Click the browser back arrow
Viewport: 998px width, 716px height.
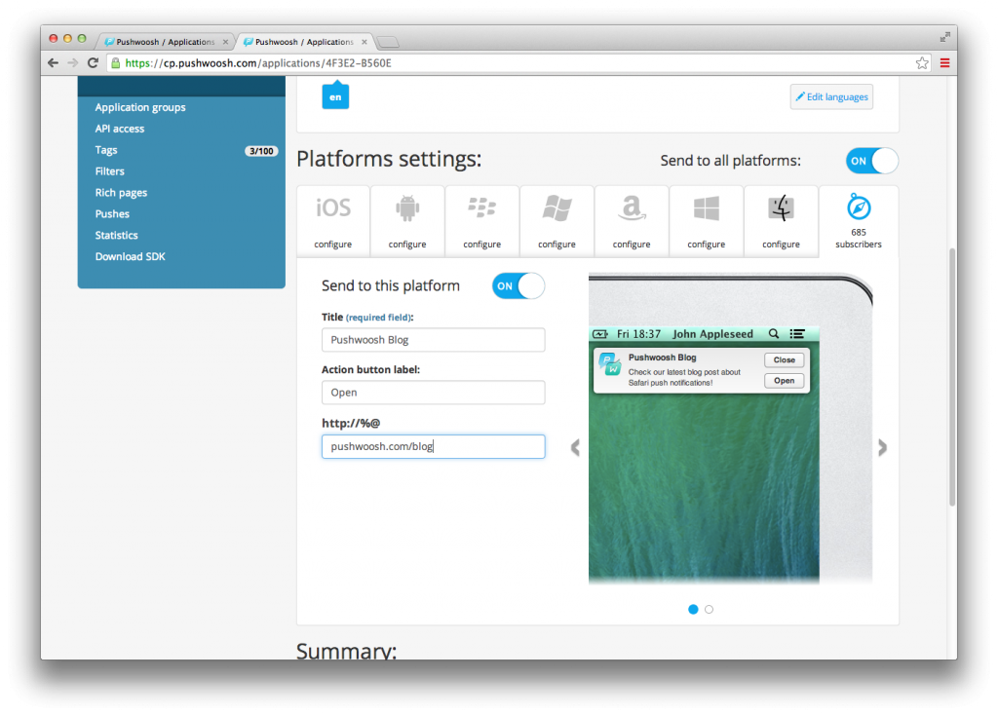point(53,63)
